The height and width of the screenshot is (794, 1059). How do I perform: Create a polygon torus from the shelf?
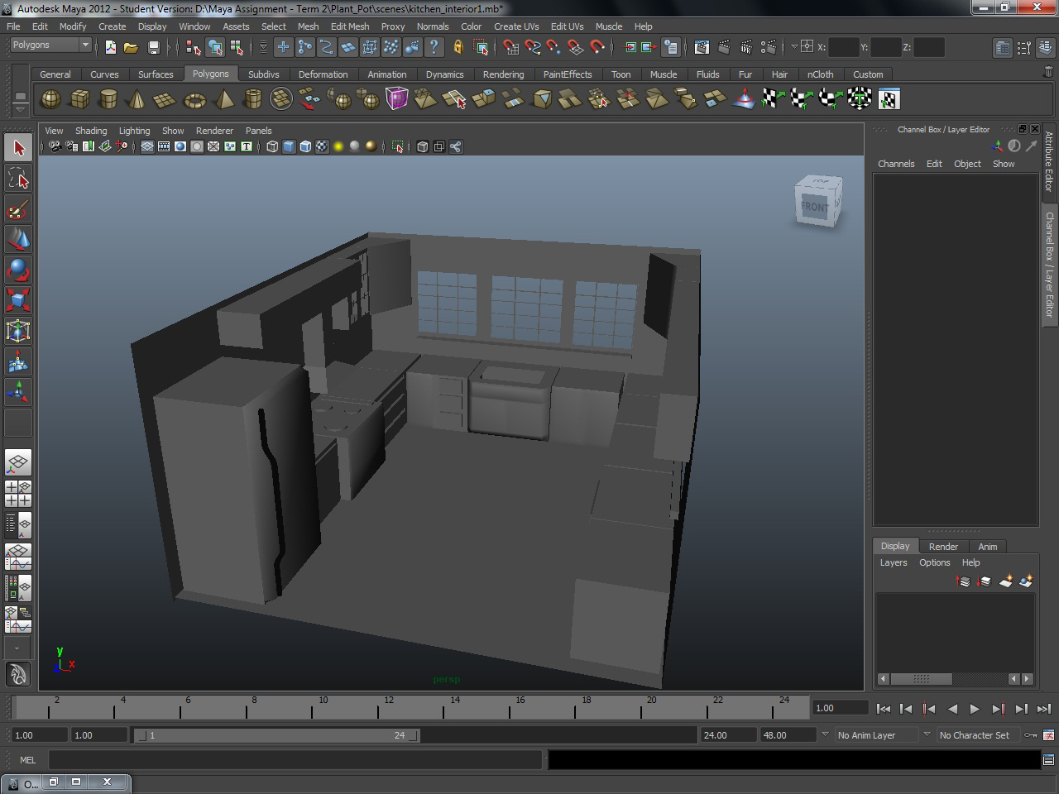pyautogui.click(x=194, y=100)
